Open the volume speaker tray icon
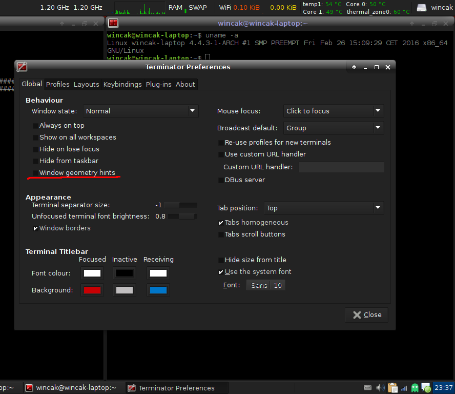The width and height of the screenshot is (455, 394). coord(380,388)
